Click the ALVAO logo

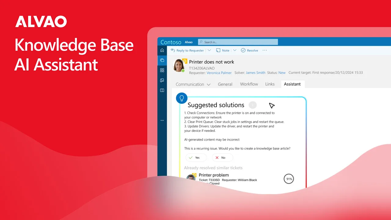pos(41,22)
